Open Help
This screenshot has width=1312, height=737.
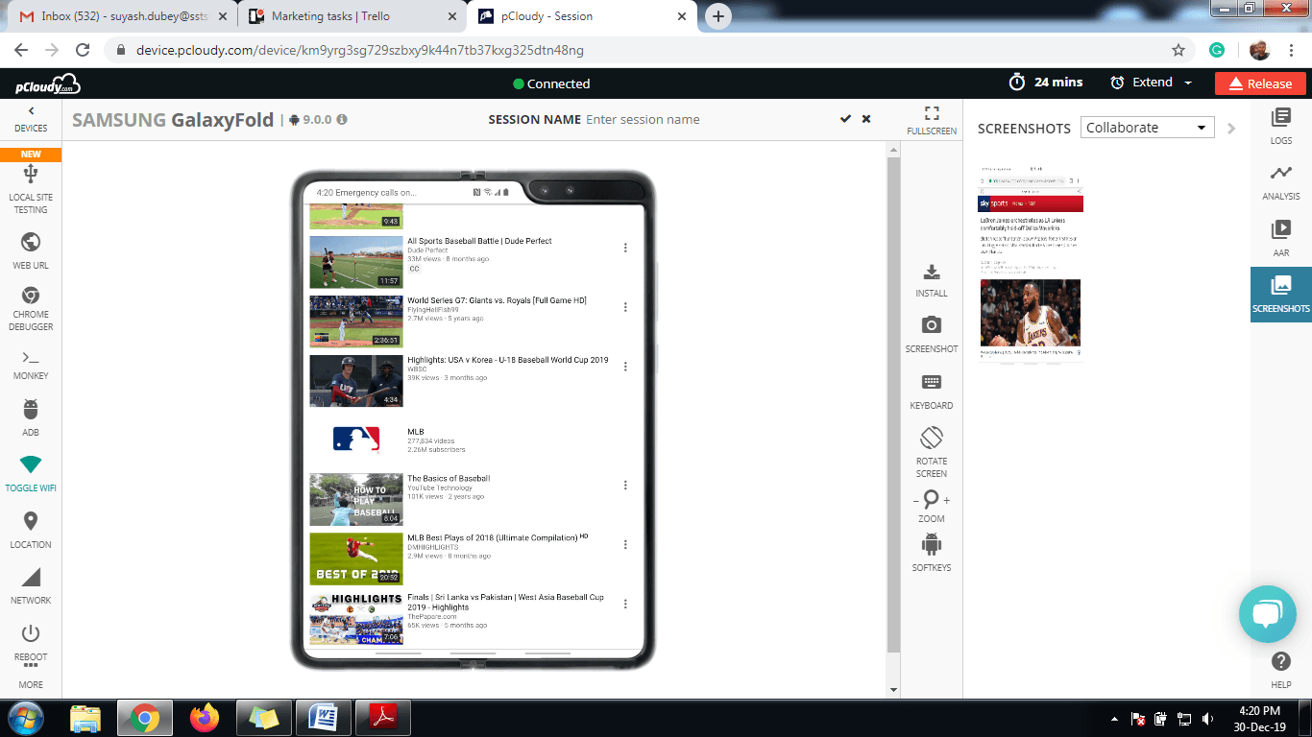pyautogui.click(x=1281, y=670)
